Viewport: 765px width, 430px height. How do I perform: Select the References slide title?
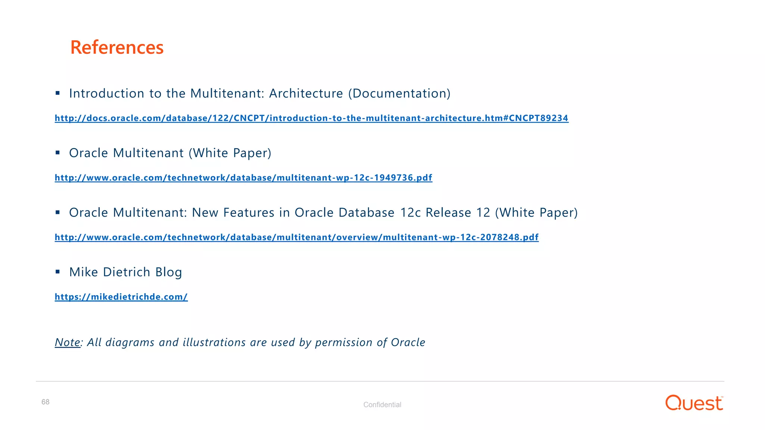pyautogui.click(x=117, y=47)
